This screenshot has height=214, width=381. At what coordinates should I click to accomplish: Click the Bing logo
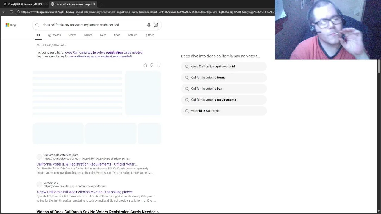click(x=11, y=25)
